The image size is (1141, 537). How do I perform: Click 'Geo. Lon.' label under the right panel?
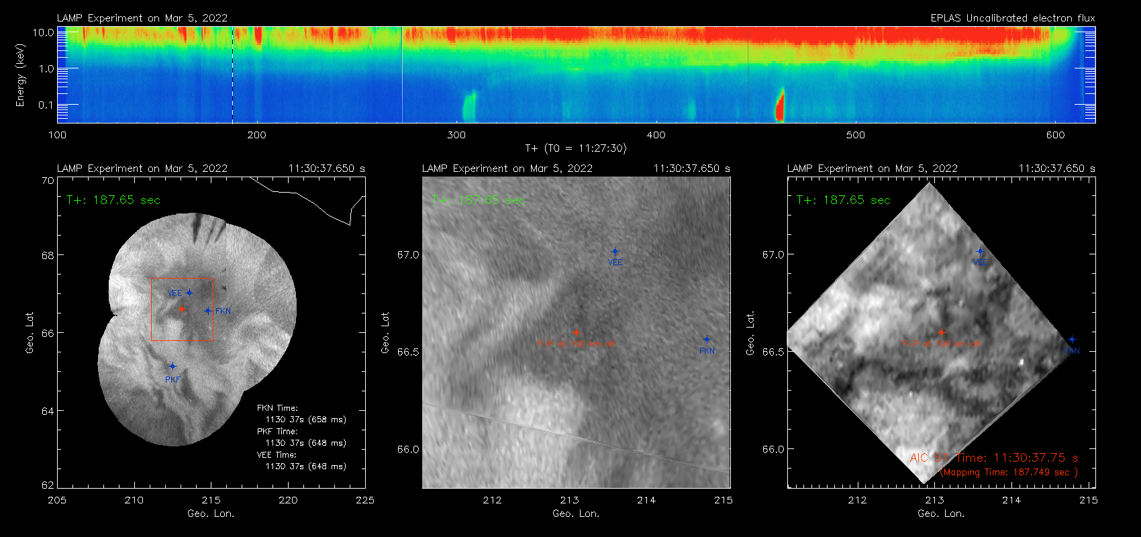(x=941, y=514)
